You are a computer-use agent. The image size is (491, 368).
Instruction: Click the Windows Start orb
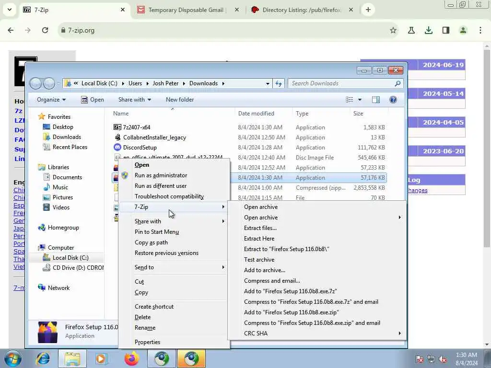tap(13, 358)
